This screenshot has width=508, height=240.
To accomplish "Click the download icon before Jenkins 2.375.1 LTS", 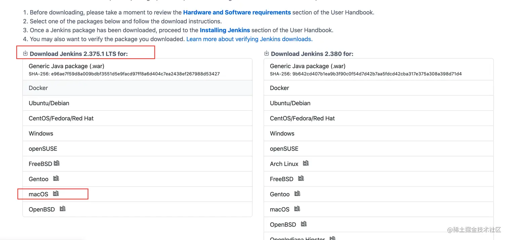I will coord(25,53).
